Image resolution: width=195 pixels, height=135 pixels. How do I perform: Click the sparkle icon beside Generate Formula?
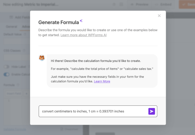(x=81, y=21)
